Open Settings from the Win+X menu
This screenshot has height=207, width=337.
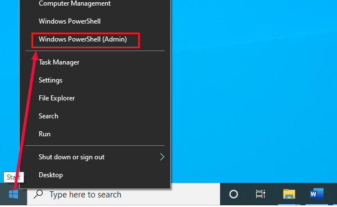tap(95, 80)
